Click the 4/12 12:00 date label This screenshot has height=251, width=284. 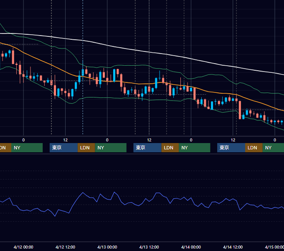(65, 247)
